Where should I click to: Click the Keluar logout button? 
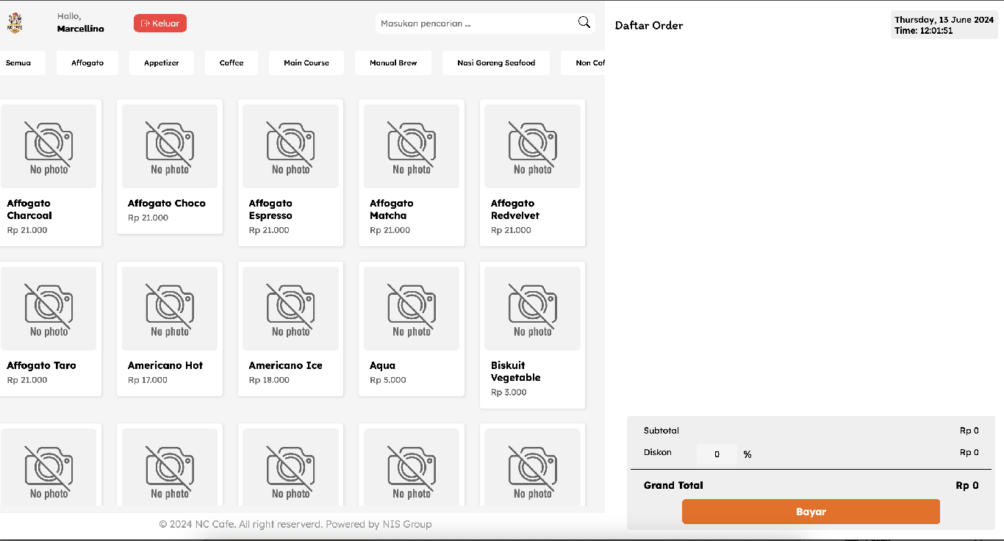[x=160, y=24]
